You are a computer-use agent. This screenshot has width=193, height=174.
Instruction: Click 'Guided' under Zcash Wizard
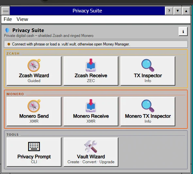pos(34,81)
